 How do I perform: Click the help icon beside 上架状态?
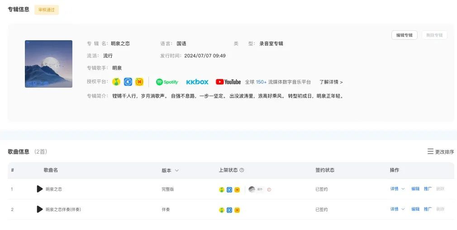242,170
